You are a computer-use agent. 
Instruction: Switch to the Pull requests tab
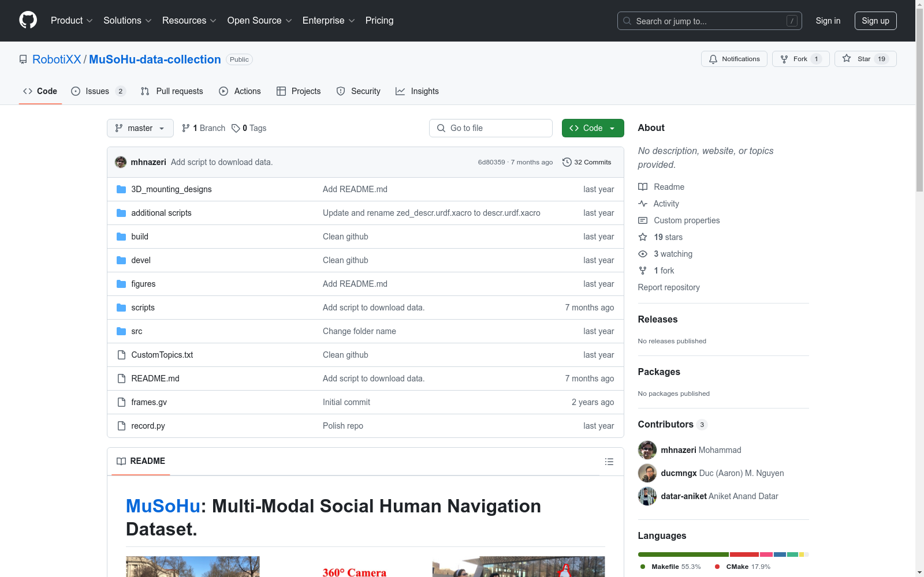coord(172,91)
